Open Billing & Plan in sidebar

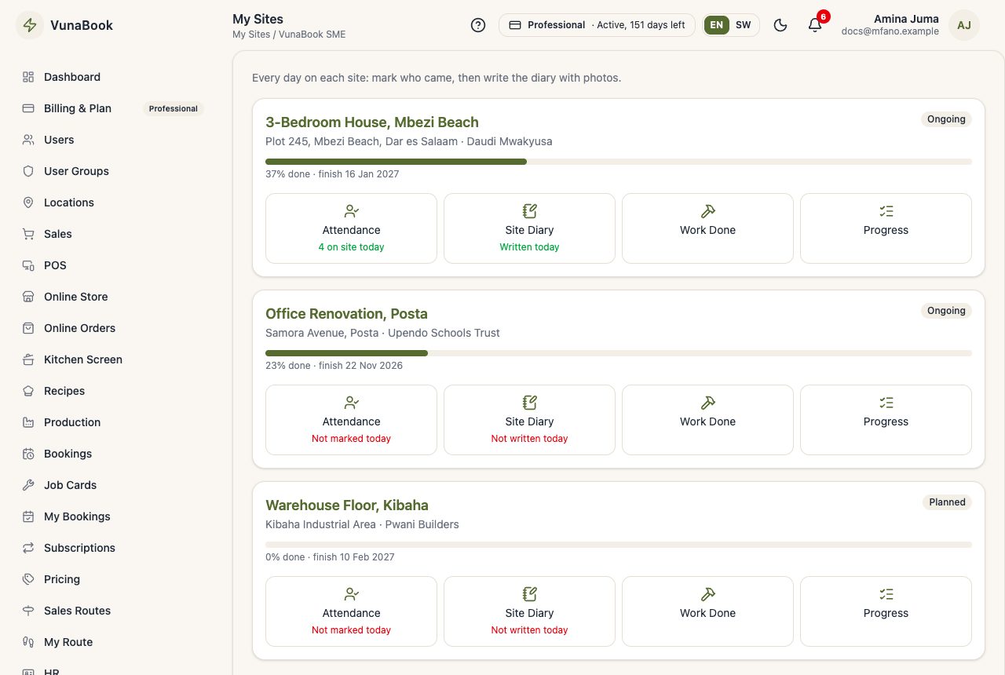[113, 108]
